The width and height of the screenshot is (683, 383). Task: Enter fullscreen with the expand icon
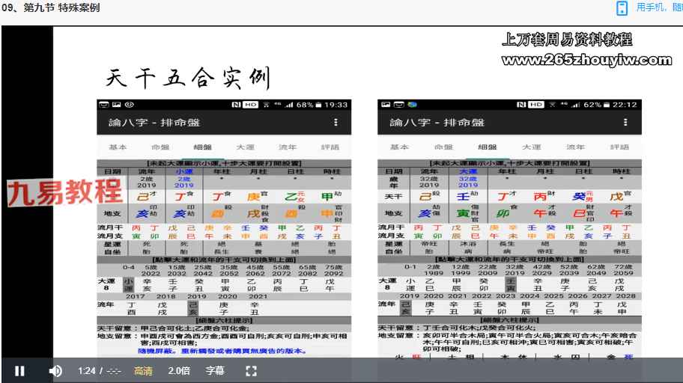tap(251, 371)
